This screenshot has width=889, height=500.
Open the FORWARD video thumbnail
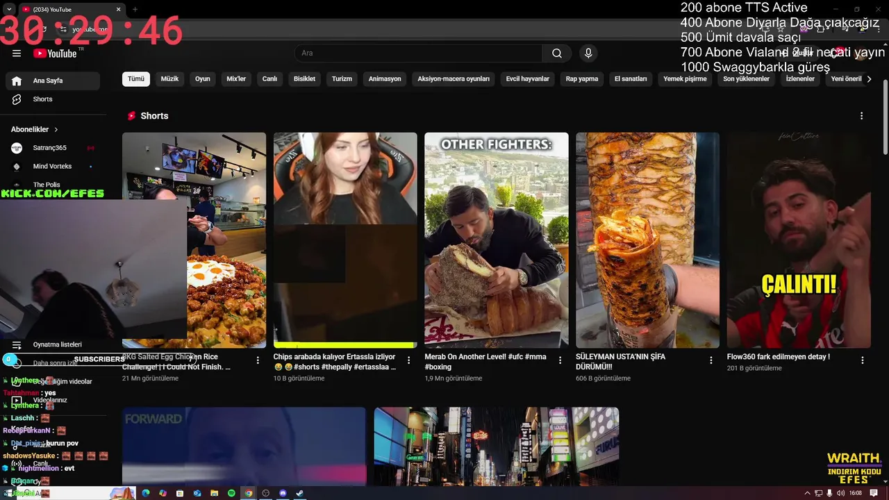point(244,446)
